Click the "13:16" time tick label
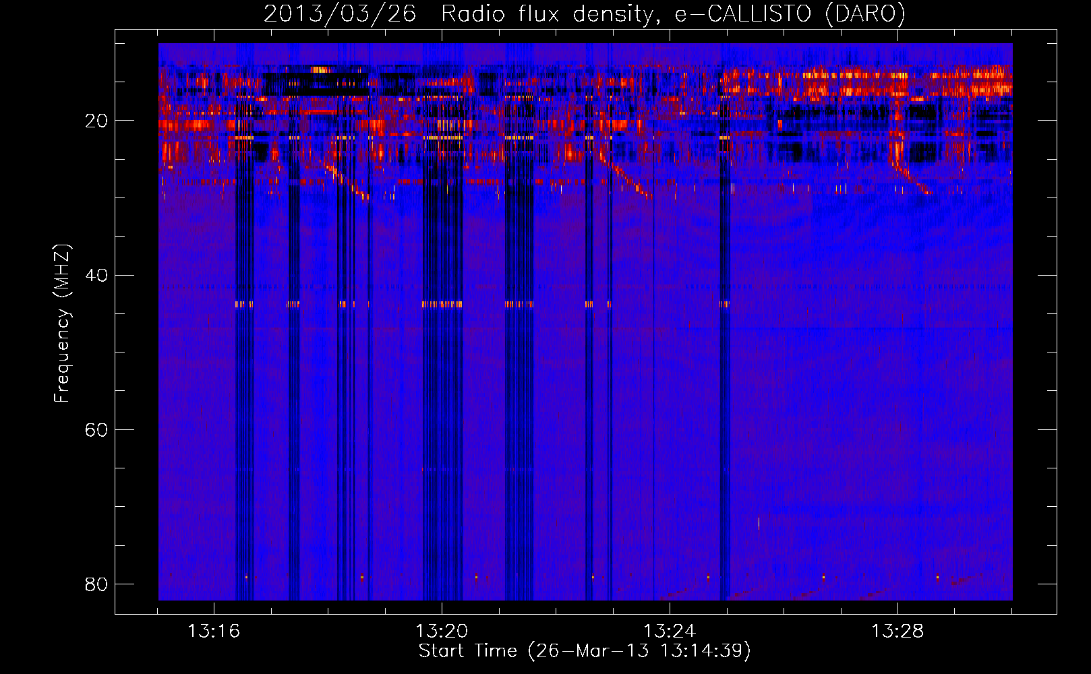 [x=214, y=632]
